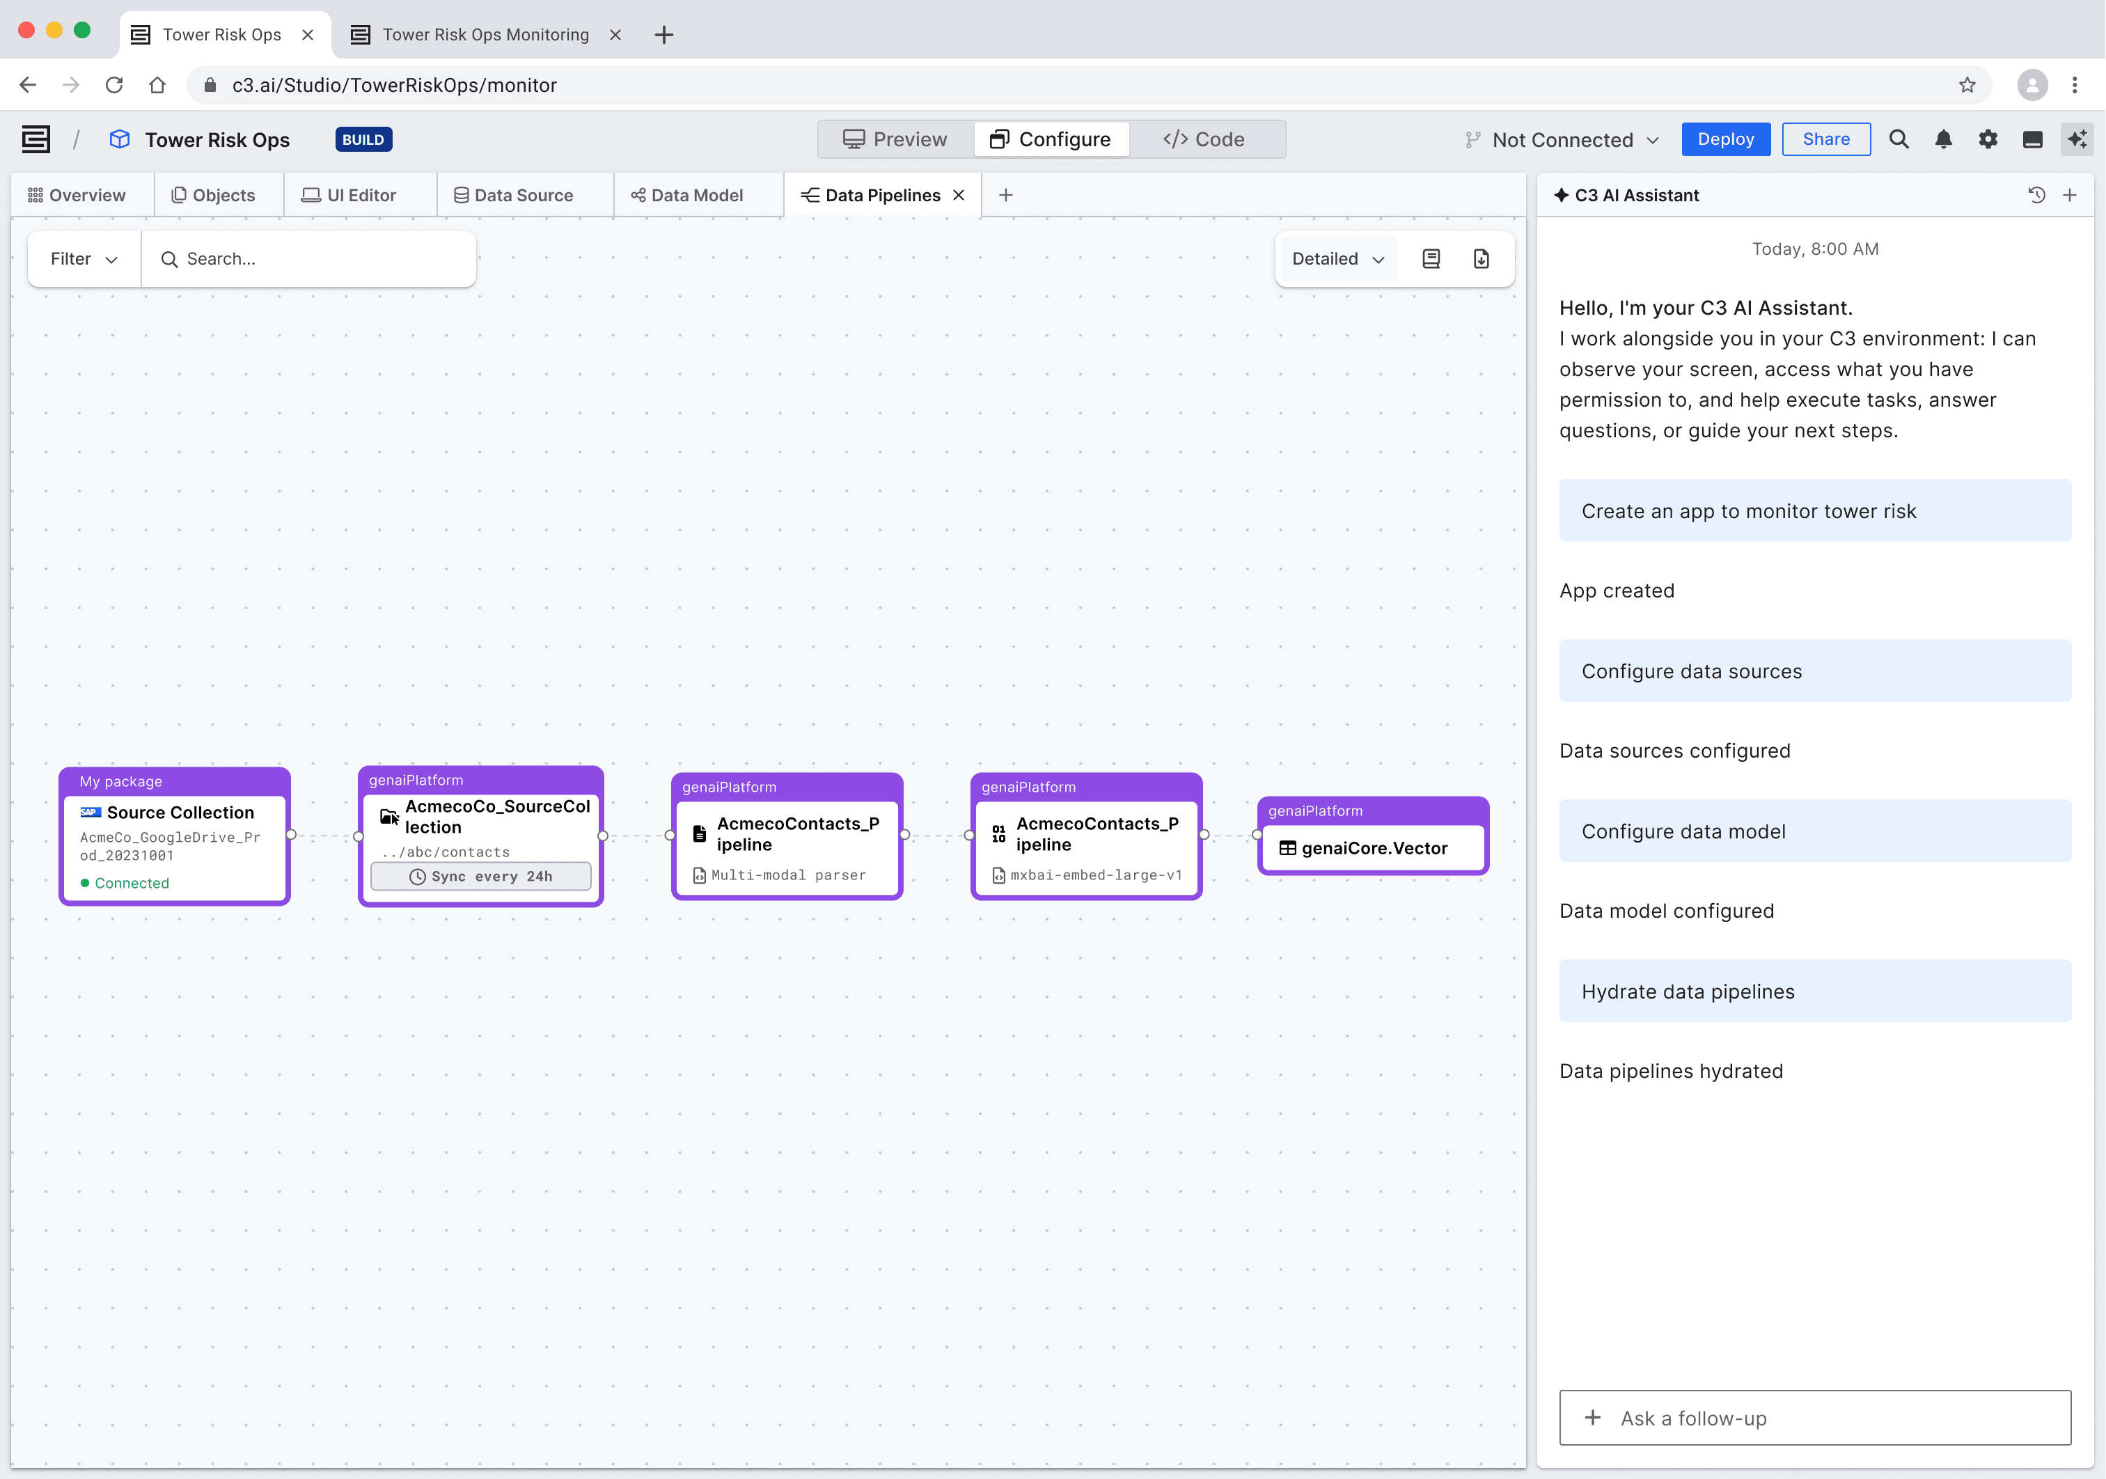Viewport: 2106px width, 1479px height.
Task: Click the Ask a follow-up input field
Action: click(x=1814, y=1418)
